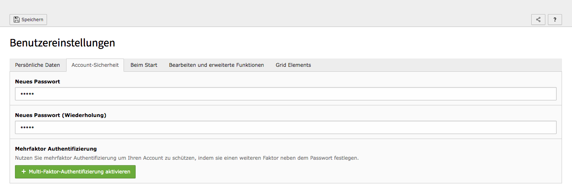Screen dimensions: 572x195
Task: Focus the Neues Passwort (Wiederholung) input field
Action: click(x=286, y=127)
